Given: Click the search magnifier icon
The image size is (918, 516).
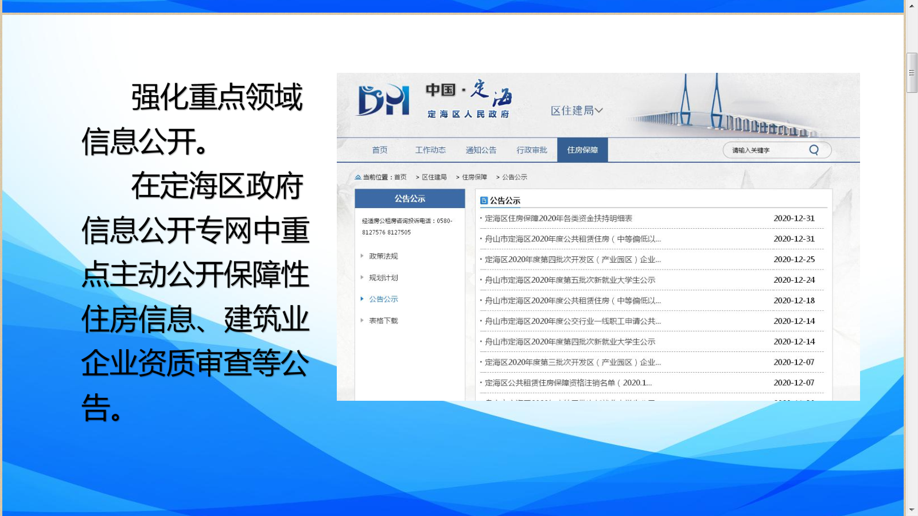Looking at the screenshot, I should 814,150.
